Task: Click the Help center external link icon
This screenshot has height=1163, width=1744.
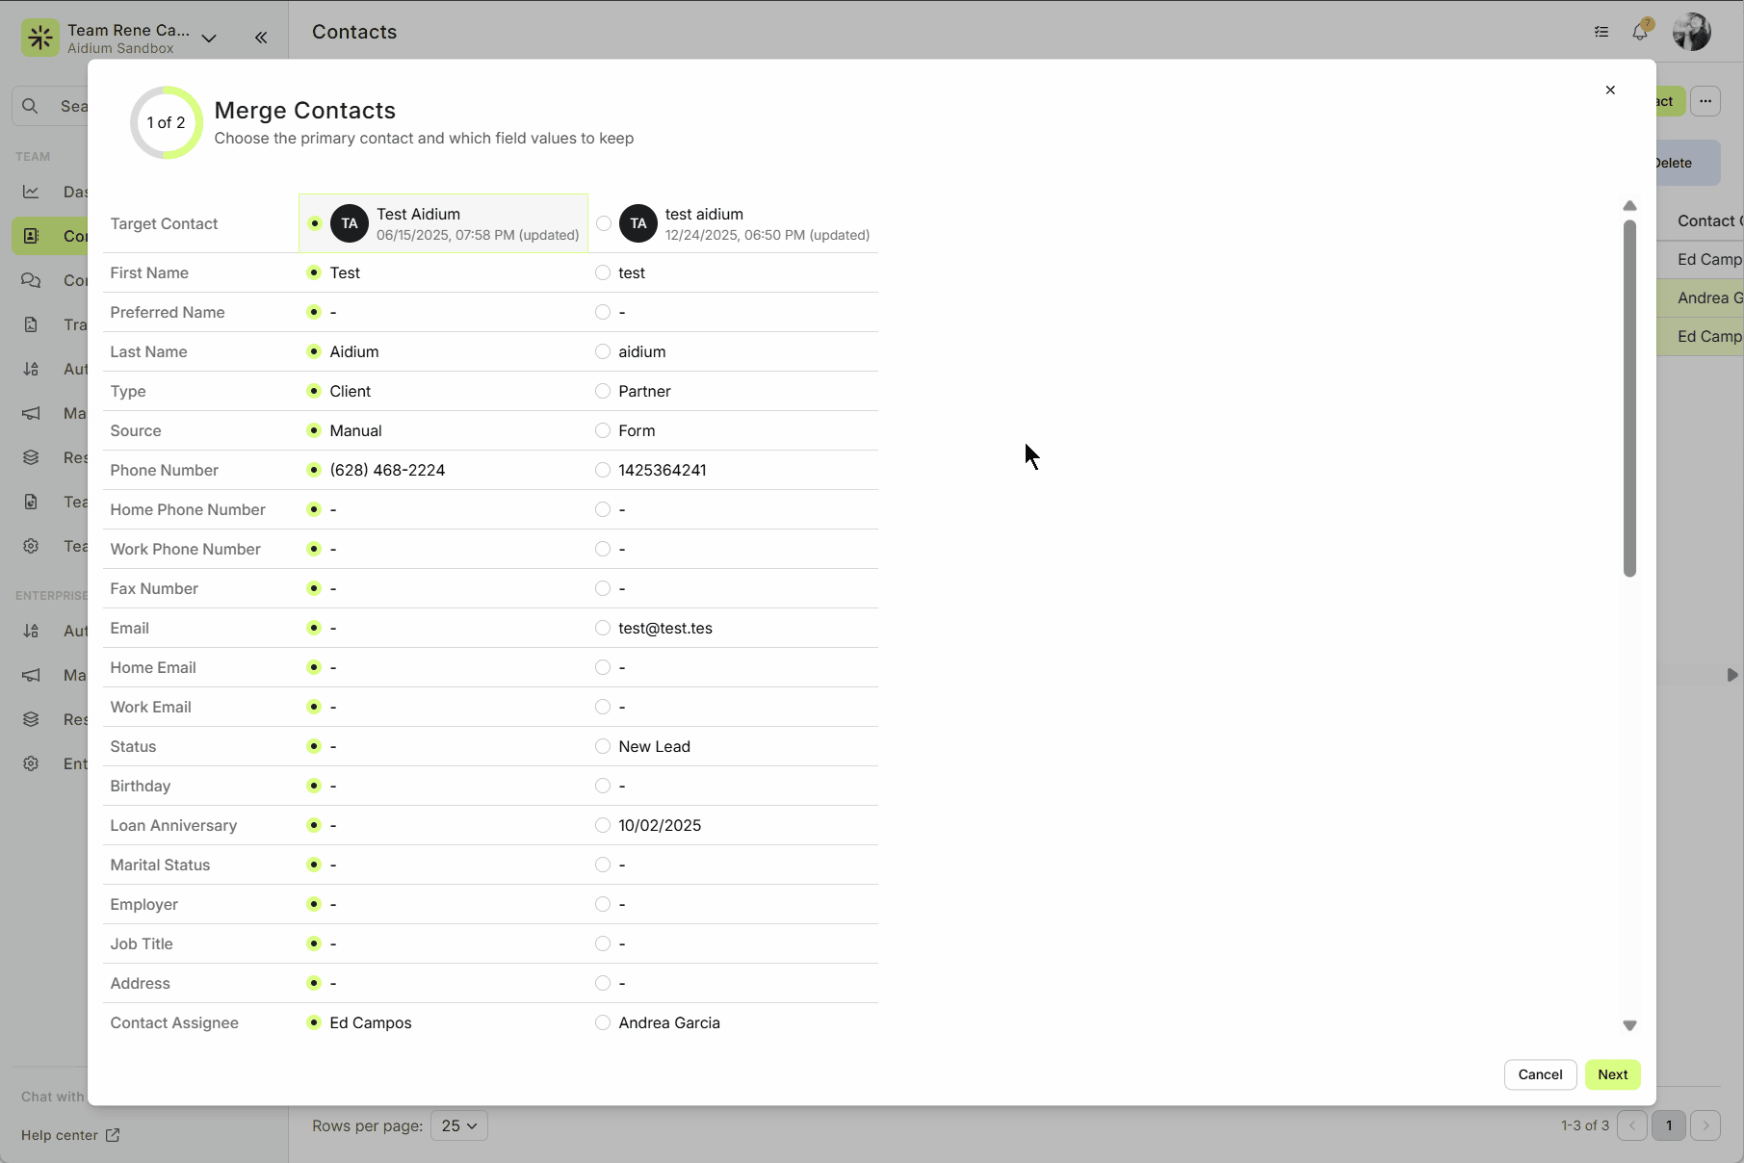Action: coord(113,1135)
